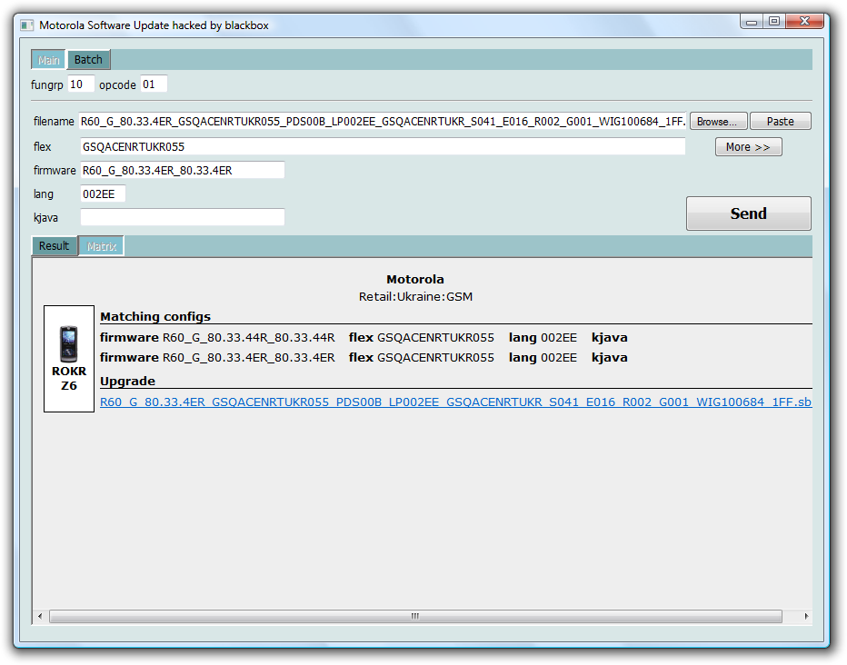Open the R60_G_80.33.4ER upgrade file link

[455, 402]
